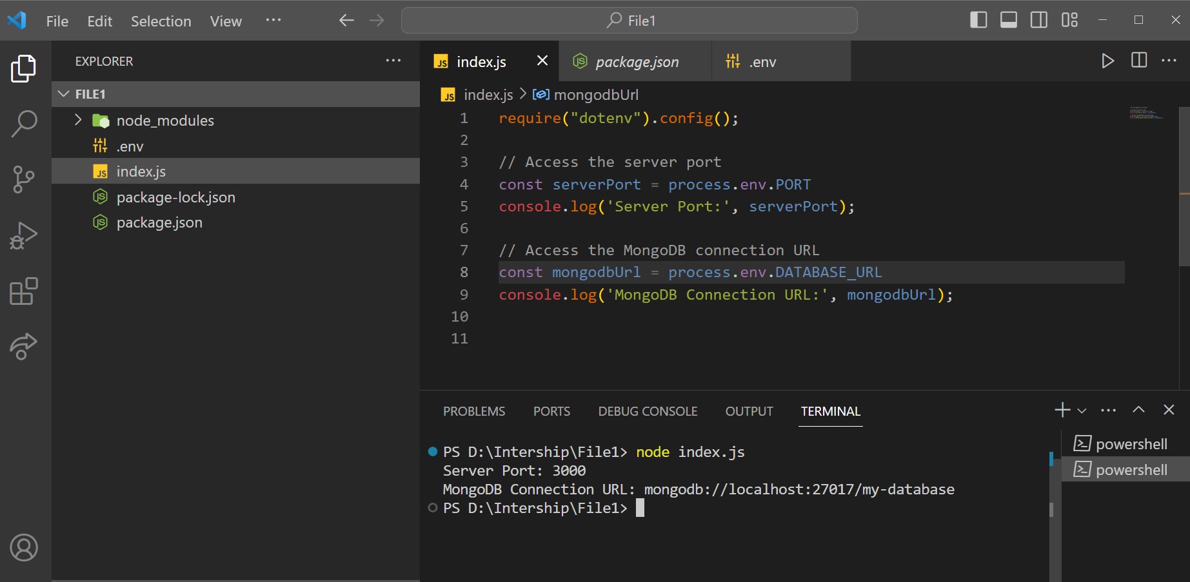The width and height of the screenshot is (1190, 582).
Task: Open the Extensions view
Action: [24, 291]
